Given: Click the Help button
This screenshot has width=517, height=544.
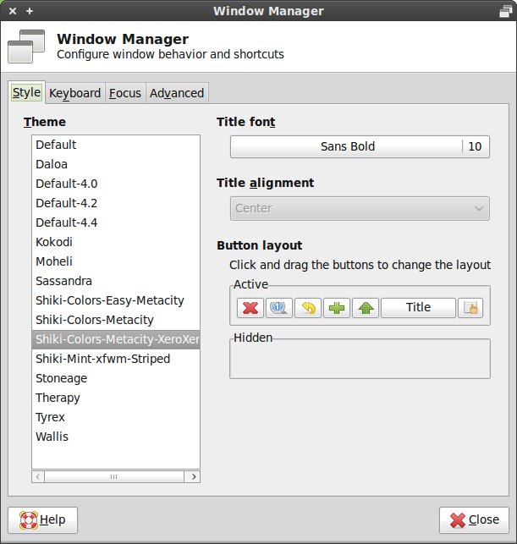Looking at the screenshot, I should click(42, 519).
